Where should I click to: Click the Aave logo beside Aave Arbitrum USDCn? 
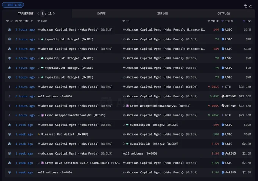click(42, 163)
